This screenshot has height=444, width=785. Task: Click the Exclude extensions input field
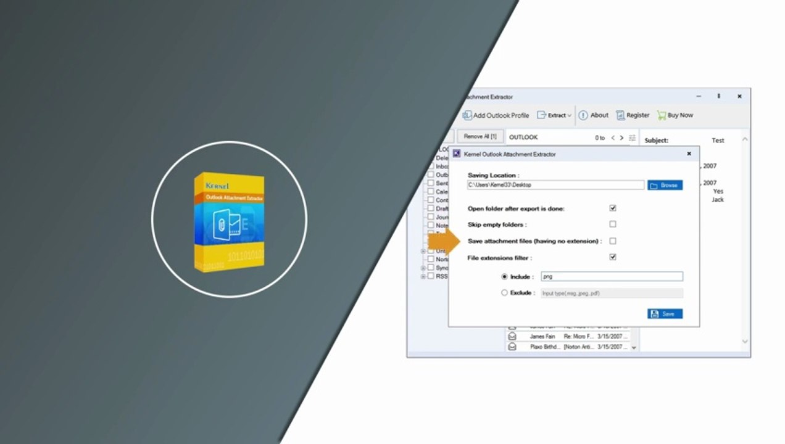point(612,294)
